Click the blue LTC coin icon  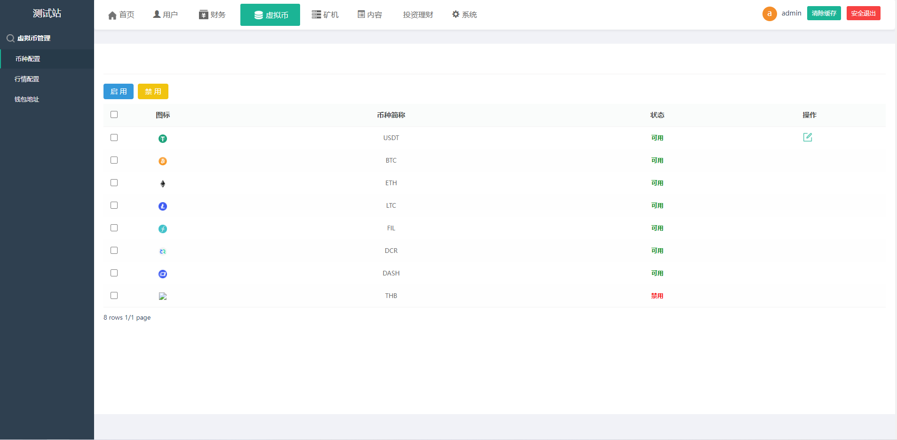click(x=163, y=206)
